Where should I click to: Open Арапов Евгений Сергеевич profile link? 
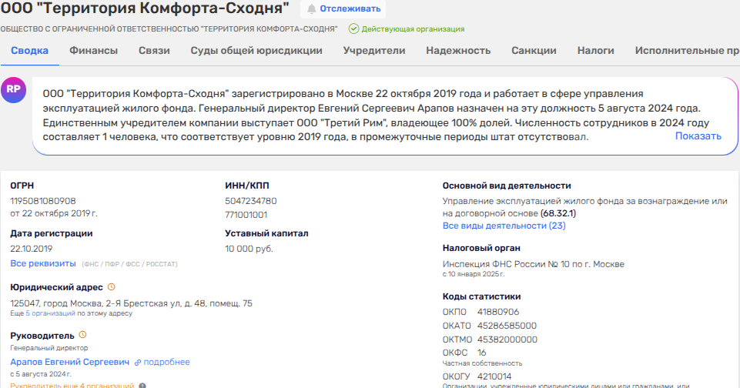(x=70, y=363)
